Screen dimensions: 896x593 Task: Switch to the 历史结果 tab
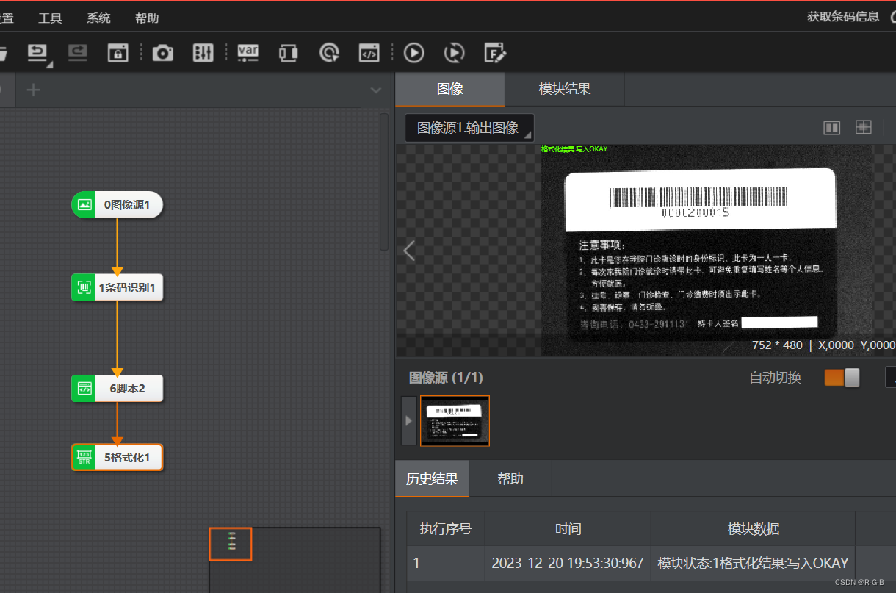point(432,479)
